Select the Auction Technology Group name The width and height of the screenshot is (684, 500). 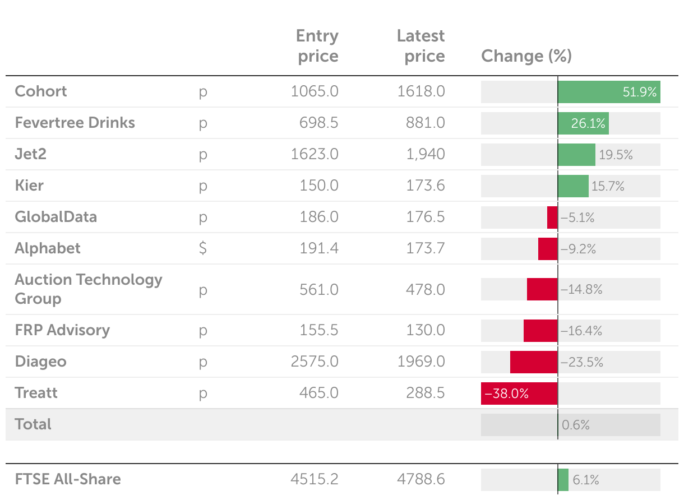(89, 289)
